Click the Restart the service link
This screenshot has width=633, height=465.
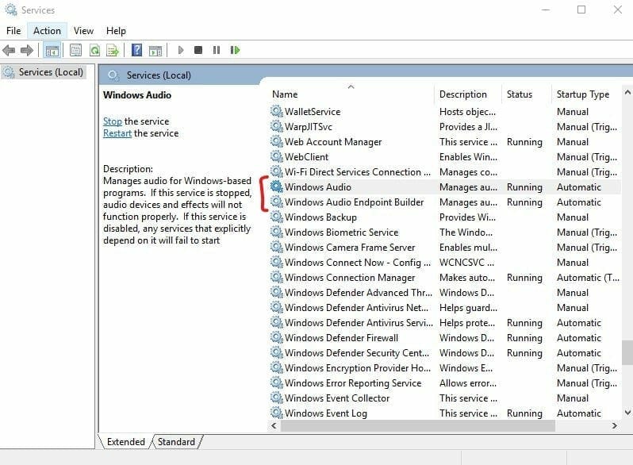tap(117, 133)
